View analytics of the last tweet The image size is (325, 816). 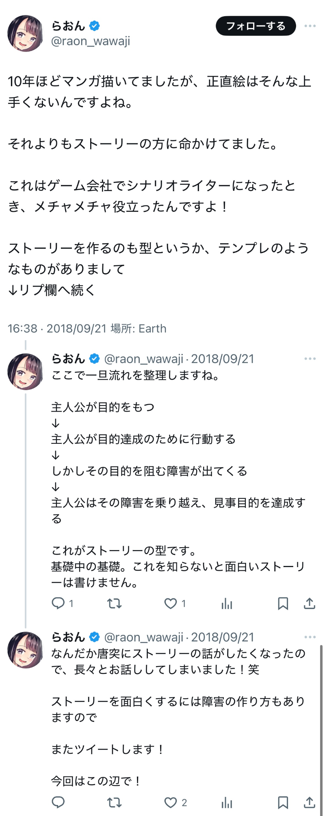pyautogui.click(x=227, y=803)
